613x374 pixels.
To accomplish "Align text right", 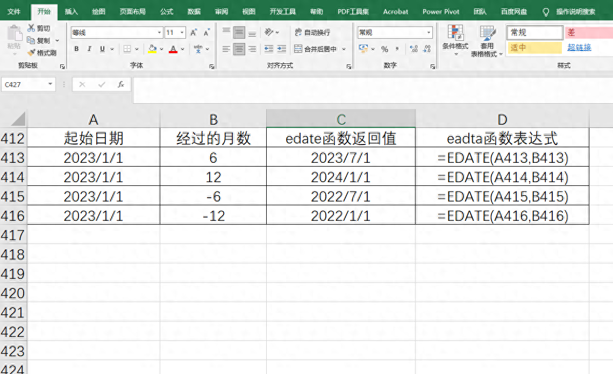I will tap(252, 49).
